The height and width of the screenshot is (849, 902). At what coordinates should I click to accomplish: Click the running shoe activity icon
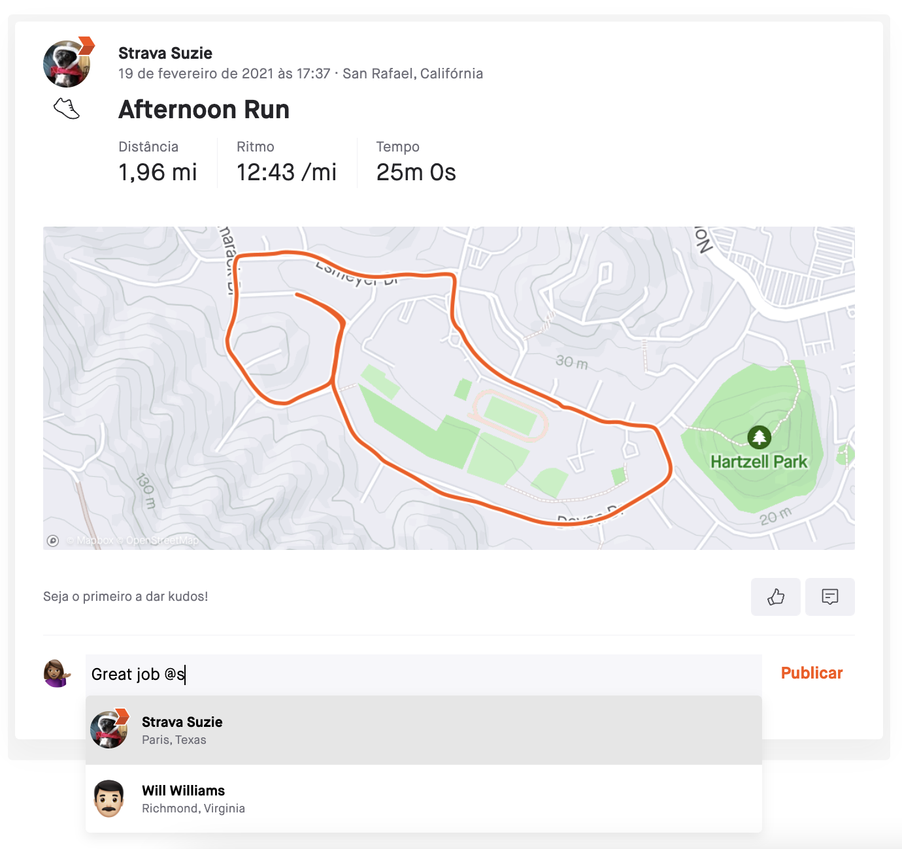(67, 108)
